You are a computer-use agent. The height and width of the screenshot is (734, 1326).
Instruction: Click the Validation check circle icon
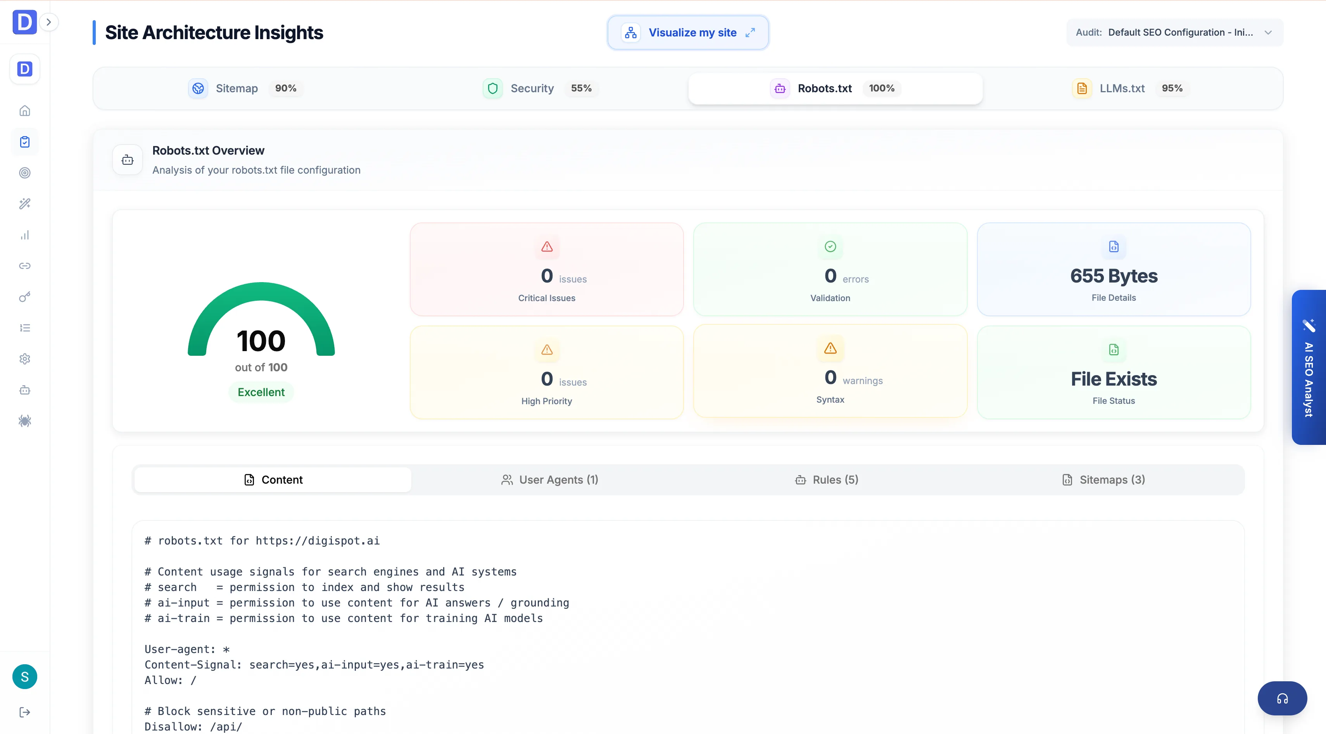(830, 247)
